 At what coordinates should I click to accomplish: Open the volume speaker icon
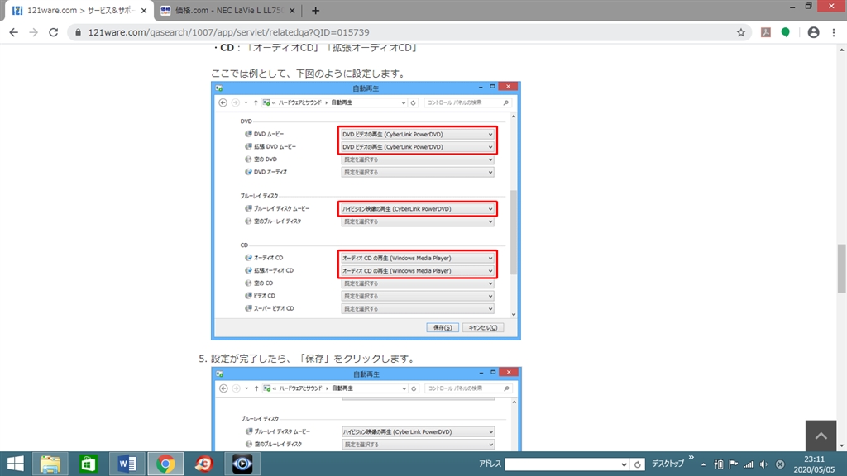click(763, 464)
